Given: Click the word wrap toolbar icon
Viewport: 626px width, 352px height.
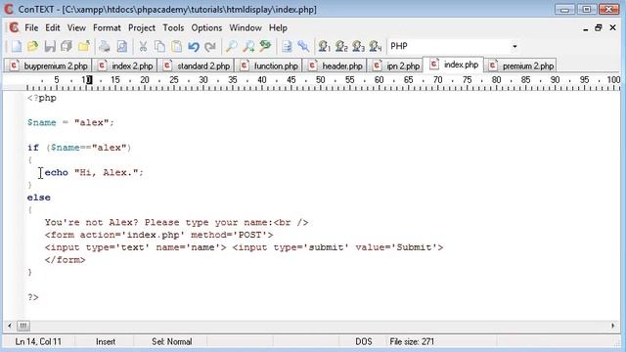Looking at the screenshot, I should 287,46.
